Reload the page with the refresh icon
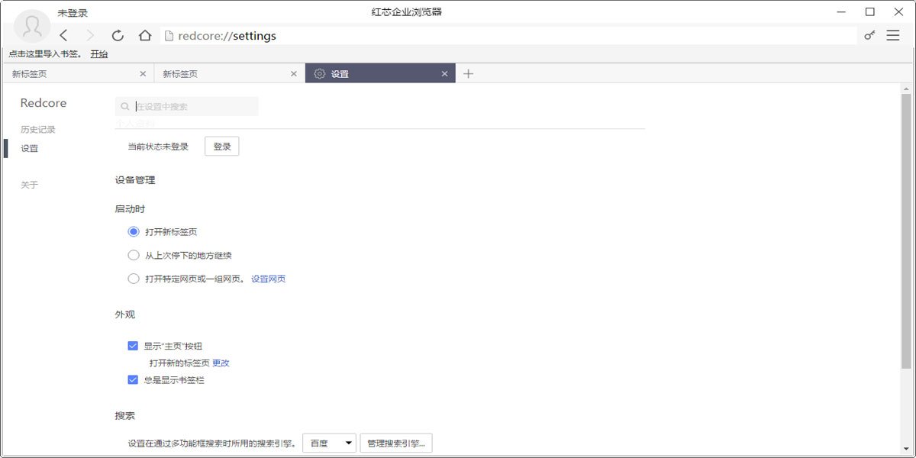This screenshot has height=458, width=916. click(x=118, y=35)
